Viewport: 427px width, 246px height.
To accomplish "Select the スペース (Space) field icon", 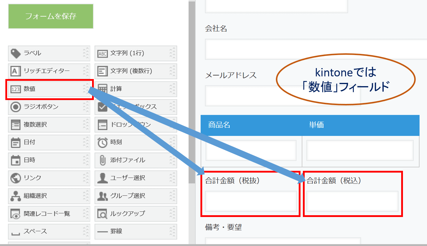I will click(x=49, y=231).
